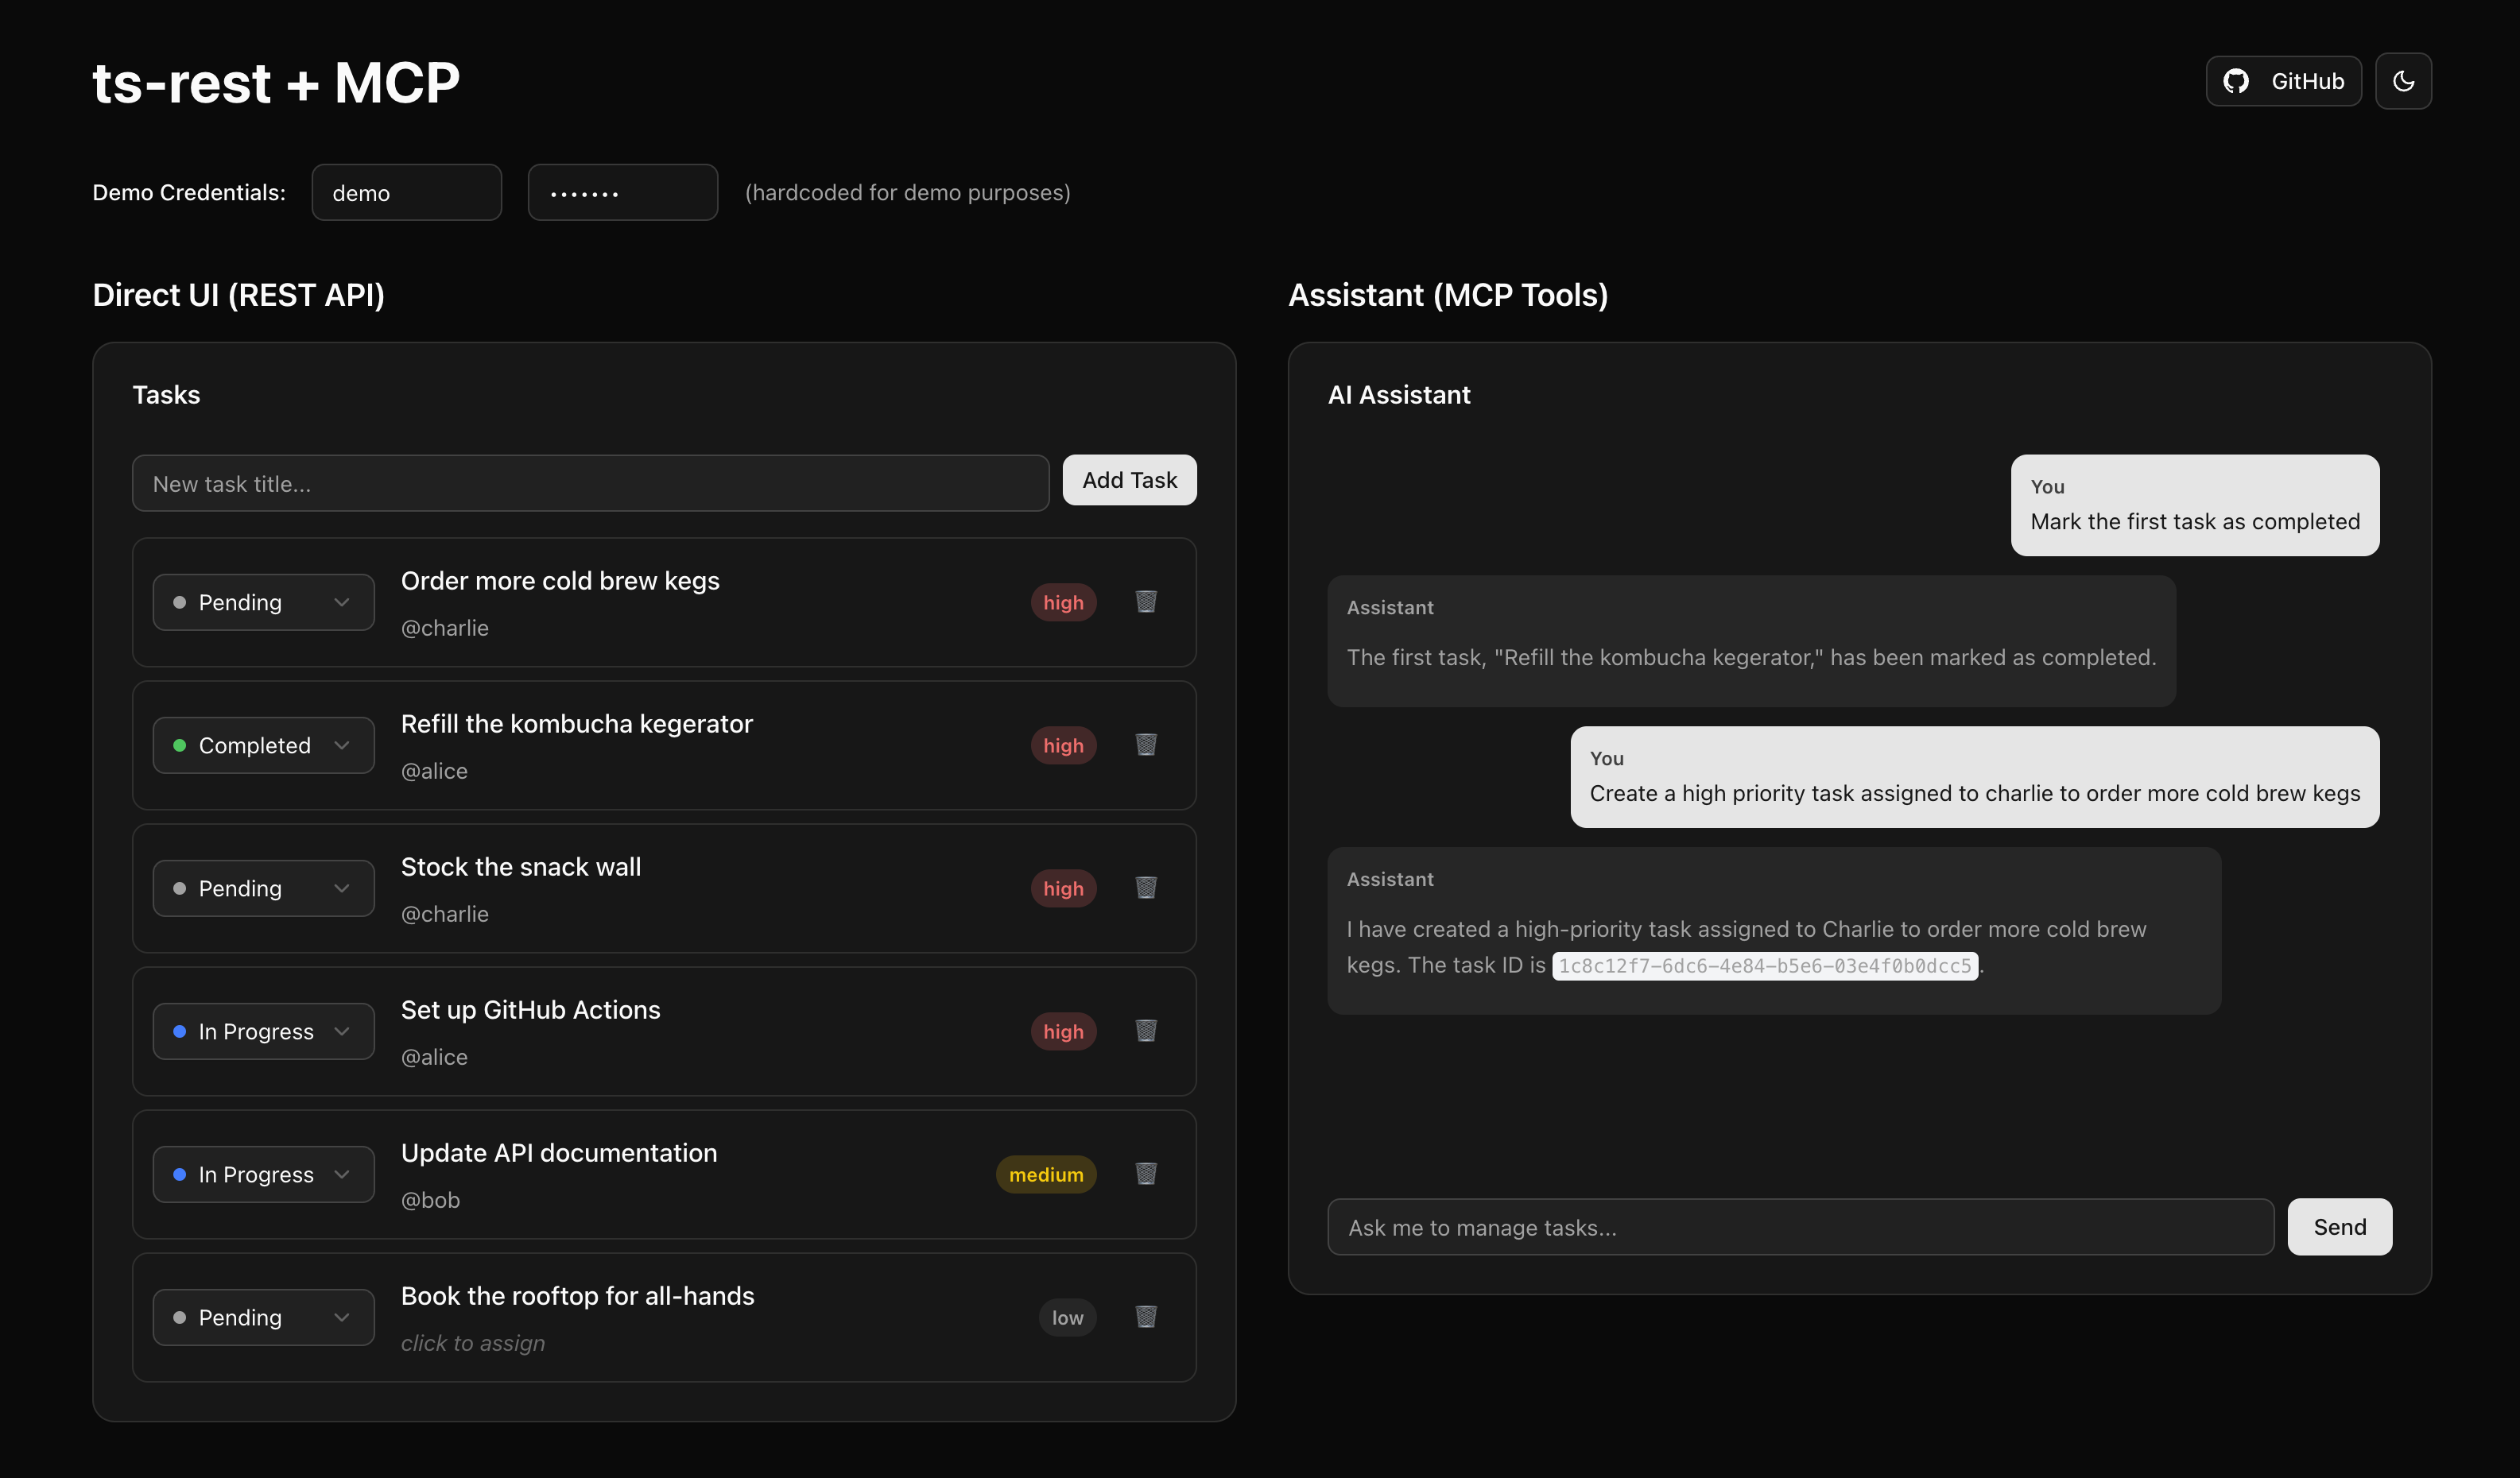Click the task title 'Book the rooftop for all-hands'

pos(577,1295)
